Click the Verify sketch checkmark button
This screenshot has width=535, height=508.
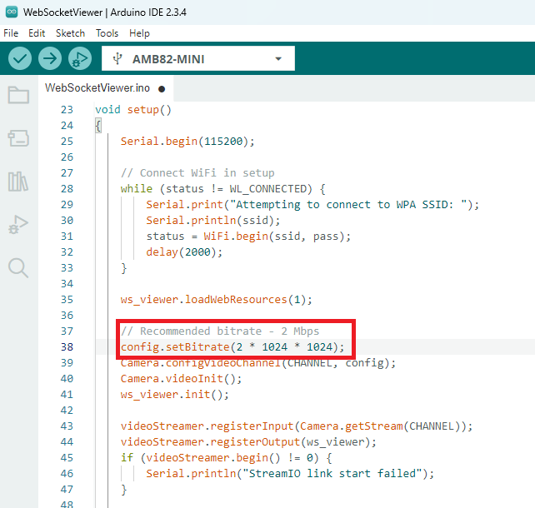[20, 58]
